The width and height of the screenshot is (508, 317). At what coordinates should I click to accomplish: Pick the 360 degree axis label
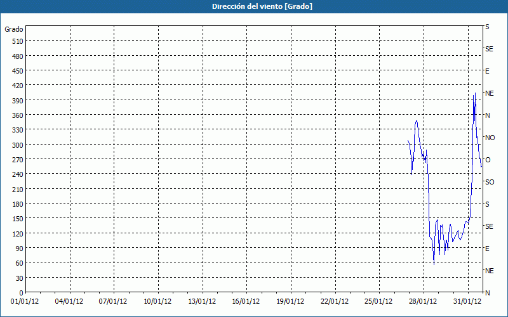coord(18,115)
